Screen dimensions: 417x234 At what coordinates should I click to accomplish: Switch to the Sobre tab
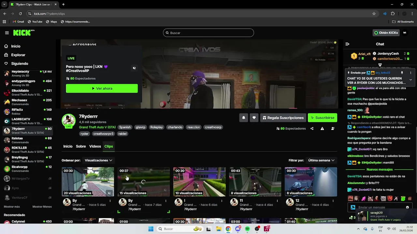pos(81,146)
